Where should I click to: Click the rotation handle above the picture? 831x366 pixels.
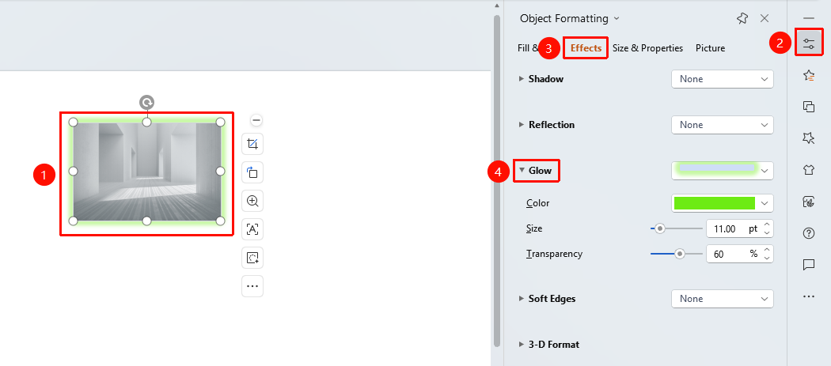tap(146, 102)
